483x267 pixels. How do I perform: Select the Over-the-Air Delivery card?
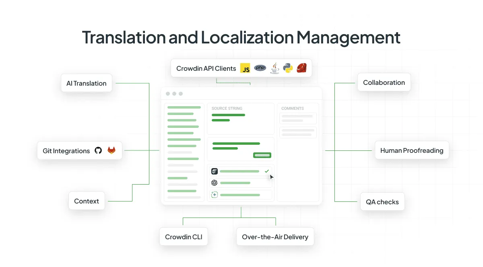click(x=275, y=236)
